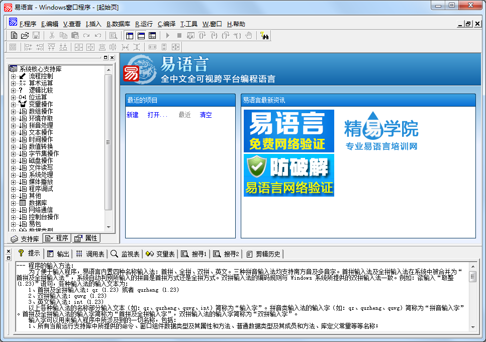The width and height of the screenshot is (486, 342).
Task: Expand the 流程控制 tree node
Action: [x=13, y=76]
